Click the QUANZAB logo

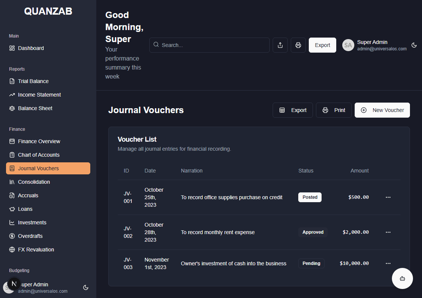48,11
